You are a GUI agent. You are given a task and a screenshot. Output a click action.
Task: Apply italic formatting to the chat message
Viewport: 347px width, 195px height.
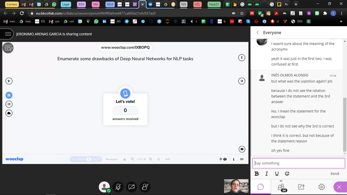[266, 174]
